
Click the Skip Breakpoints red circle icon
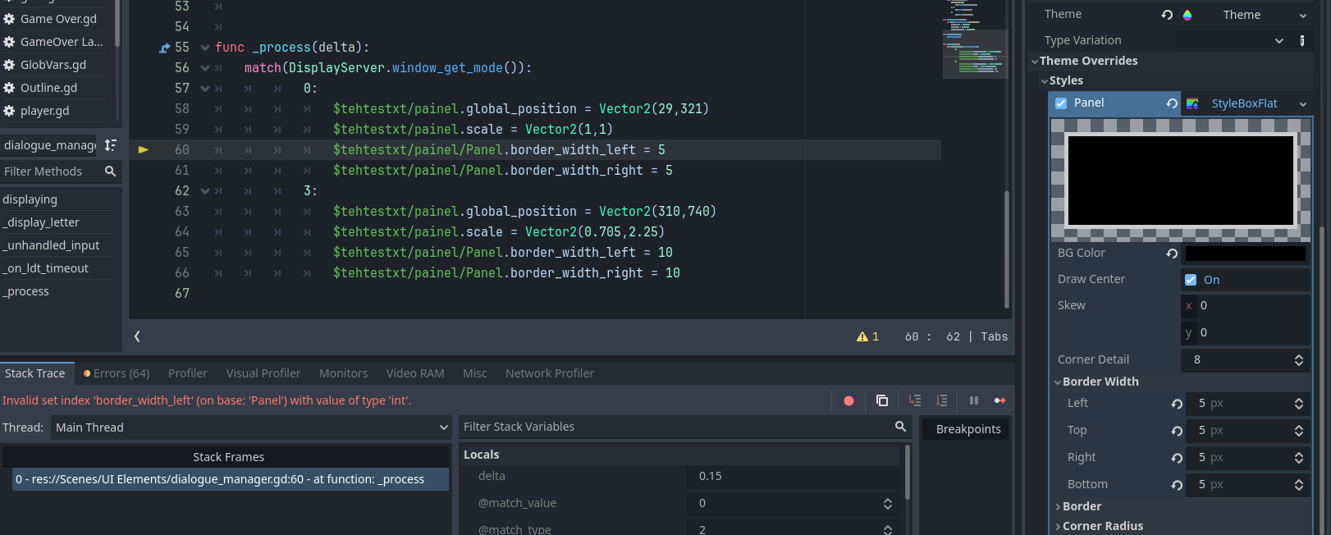click(x=848, y=400)
